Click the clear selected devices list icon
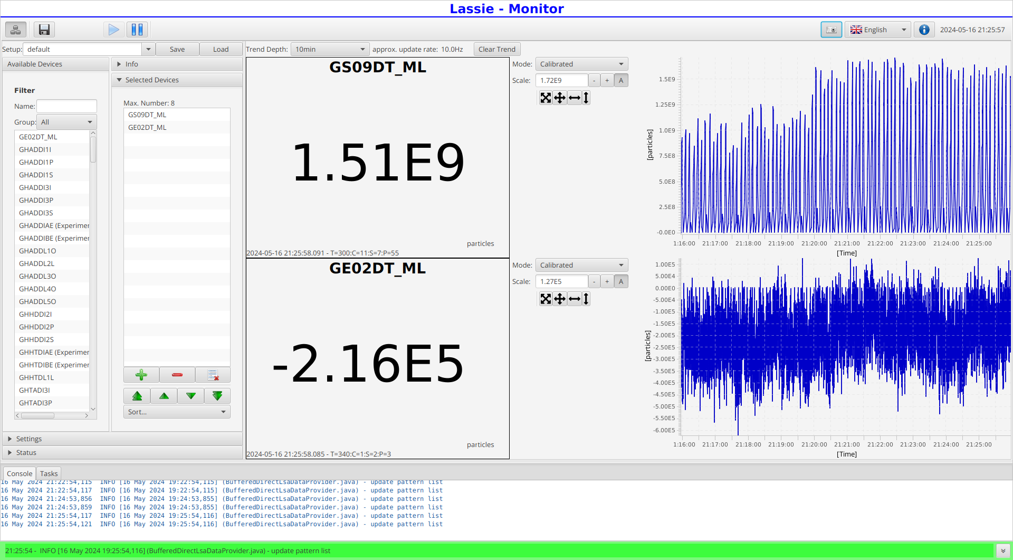1013x560 pixels. point(213,375)
